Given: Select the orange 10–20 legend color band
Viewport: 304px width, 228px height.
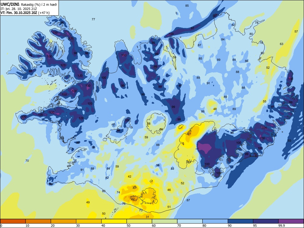Looking at the screenshot, I should (38, 221).
